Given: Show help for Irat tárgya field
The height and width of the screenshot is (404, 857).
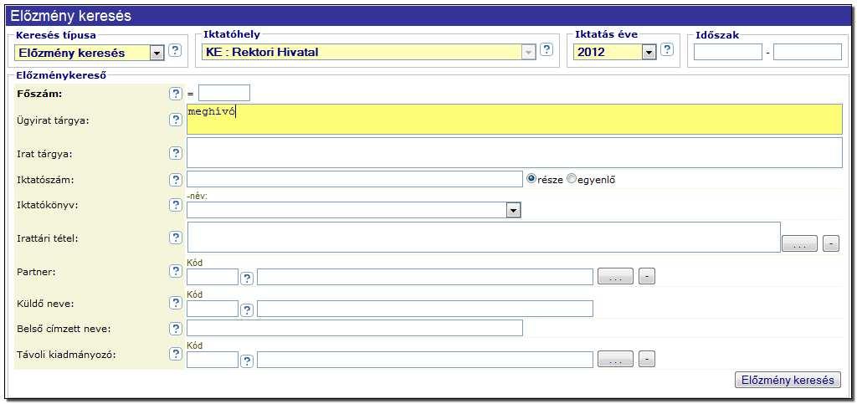Looking at the screenshot, I should point(176,153).
